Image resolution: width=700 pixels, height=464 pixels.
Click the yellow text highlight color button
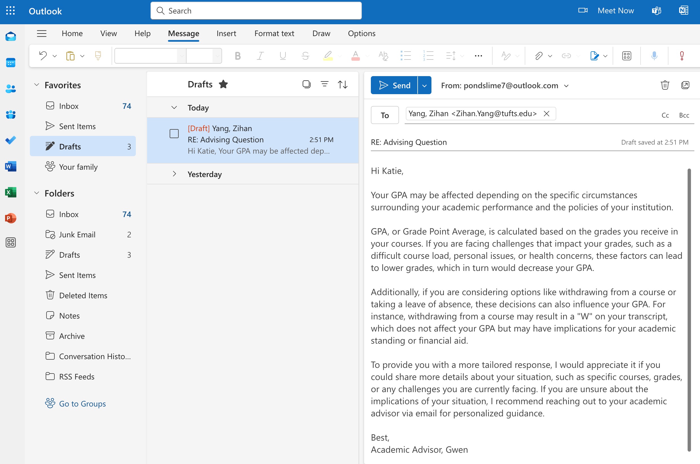(x=328, y=56)
